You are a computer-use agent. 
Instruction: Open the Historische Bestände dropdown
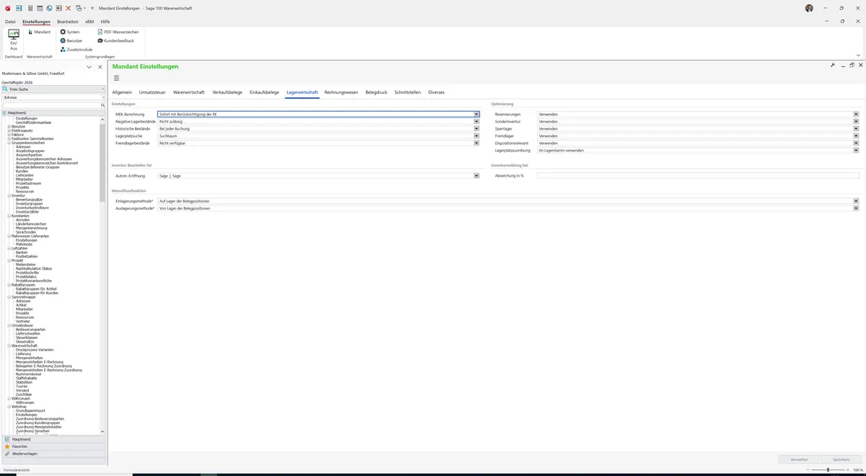coord(476,128)
